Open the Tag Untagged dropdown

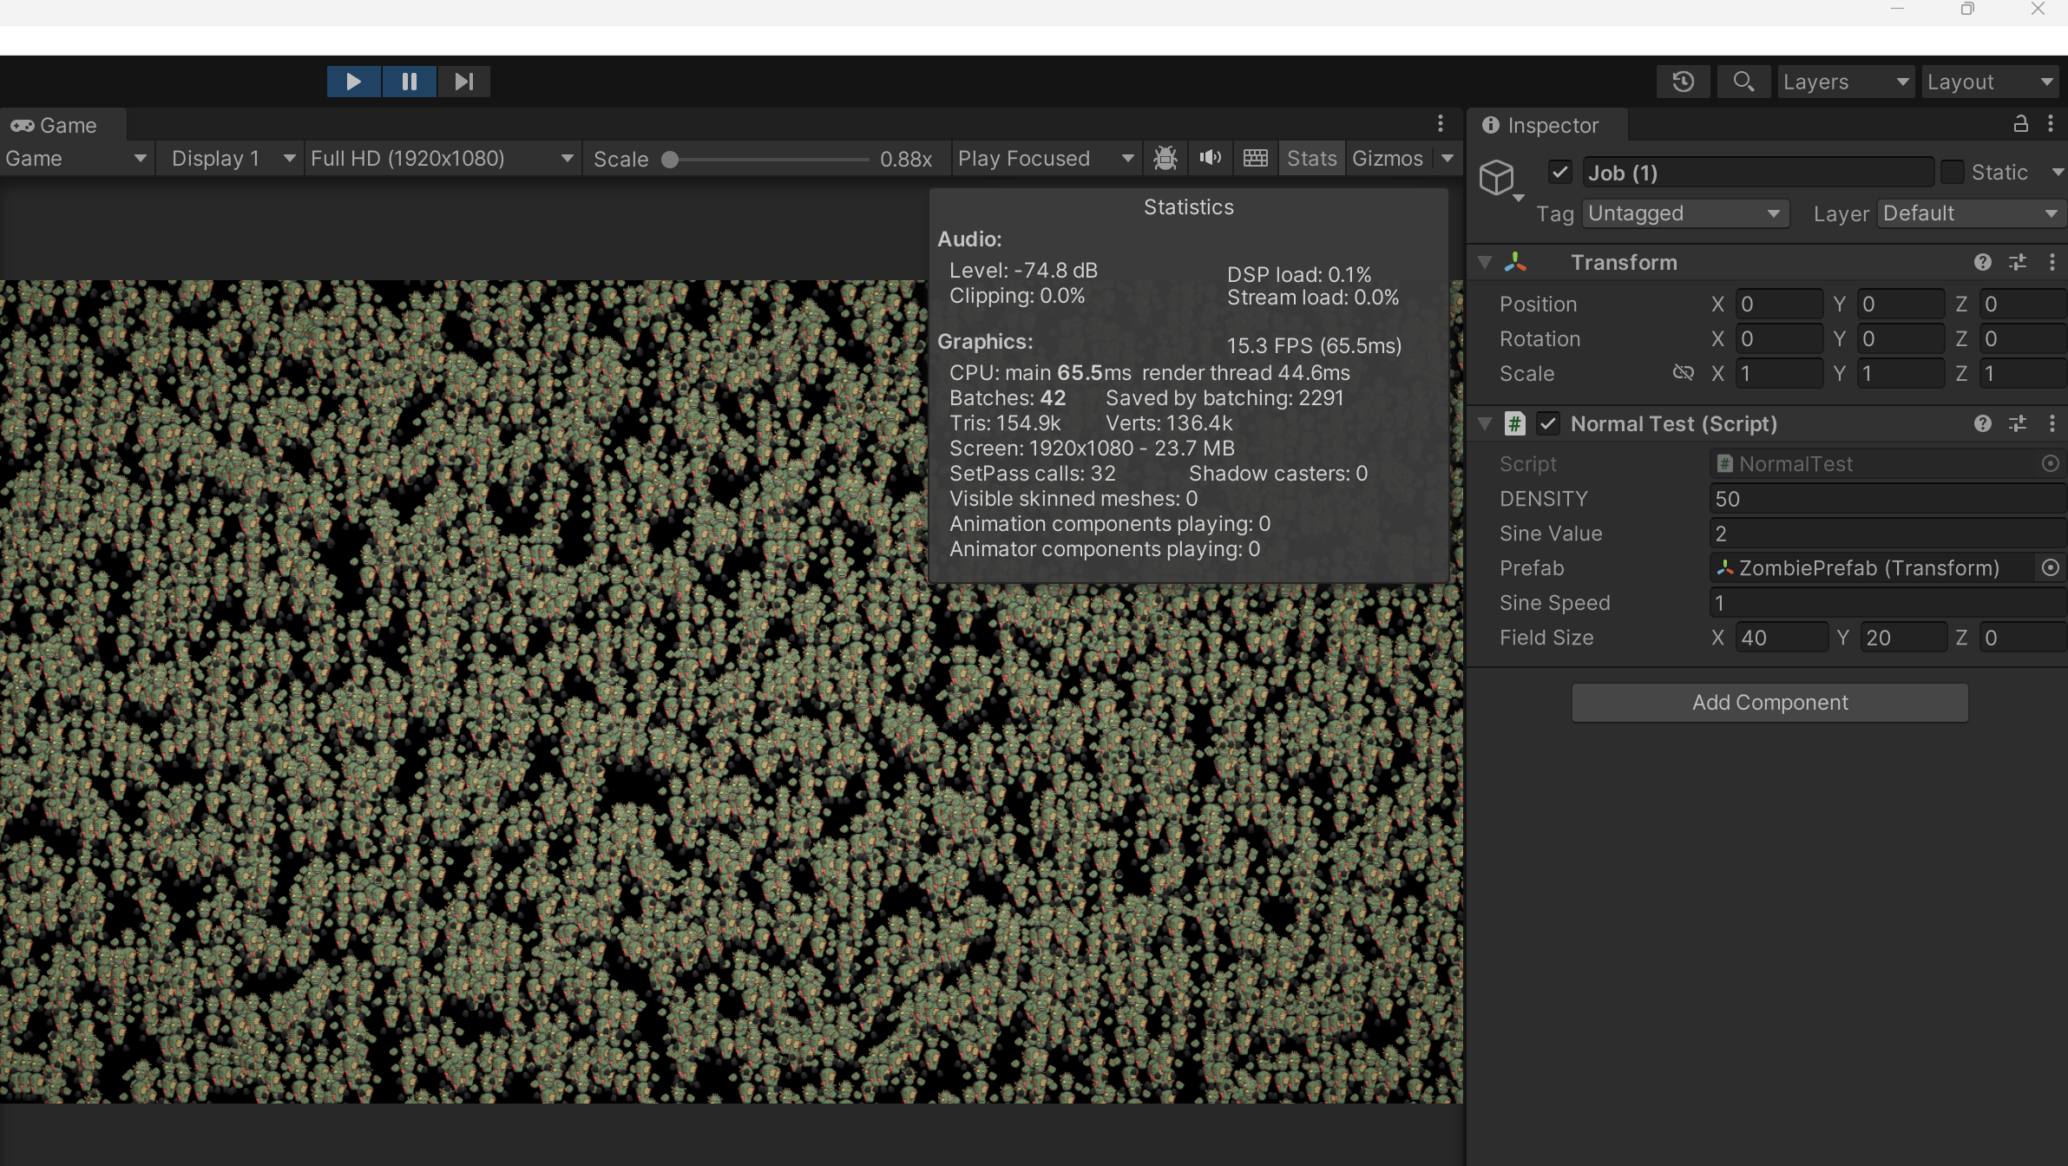pos(1684,213)
